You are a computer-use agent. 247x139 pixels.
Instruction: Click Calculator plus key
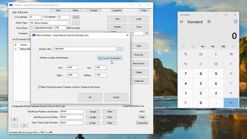(231, 93)
